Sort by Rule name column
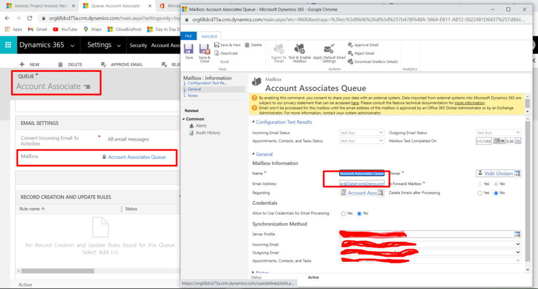Screen dimensions: 538x289 pyautogui.click(x=32, y=209)
